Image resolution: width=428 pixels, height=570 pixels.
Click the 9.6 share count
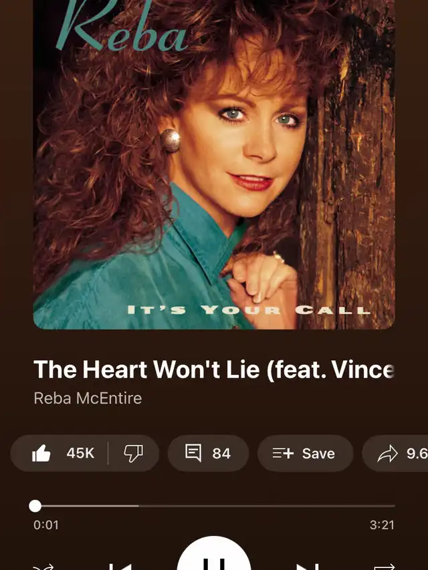click(x=417, y=453)
